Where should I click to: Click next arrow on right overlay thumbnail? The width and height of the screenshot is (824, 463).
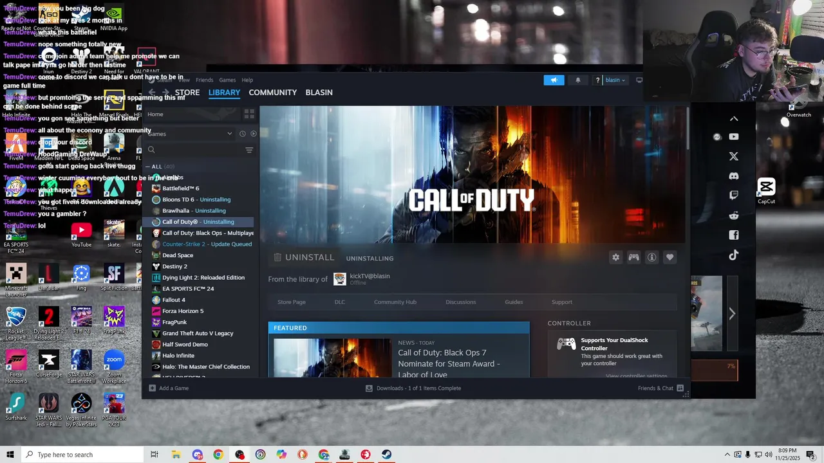pyautogui.click(x=732, y=314)
